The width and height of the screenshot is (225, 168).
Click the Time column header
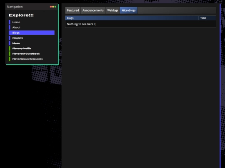coord(207,18)
